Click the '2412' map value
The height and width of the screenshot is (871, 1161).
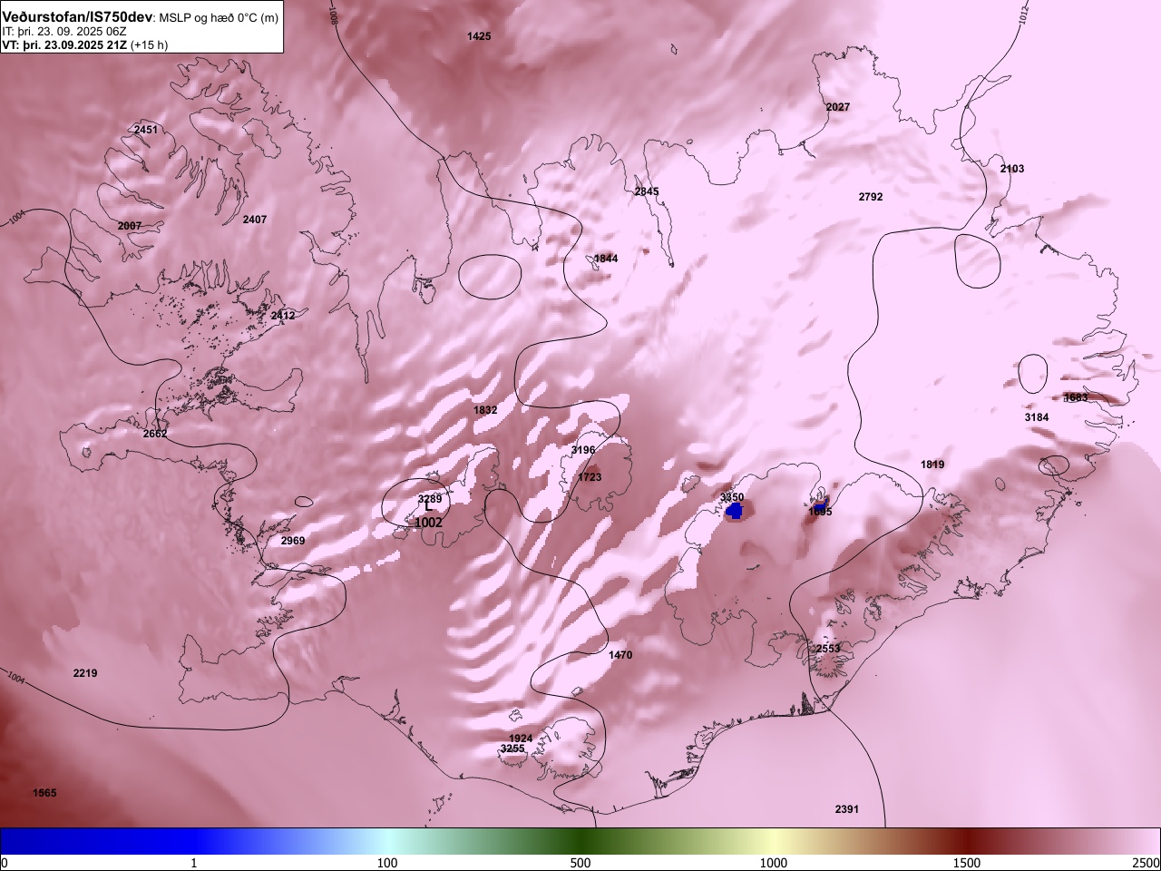click(x=283, y=316)
